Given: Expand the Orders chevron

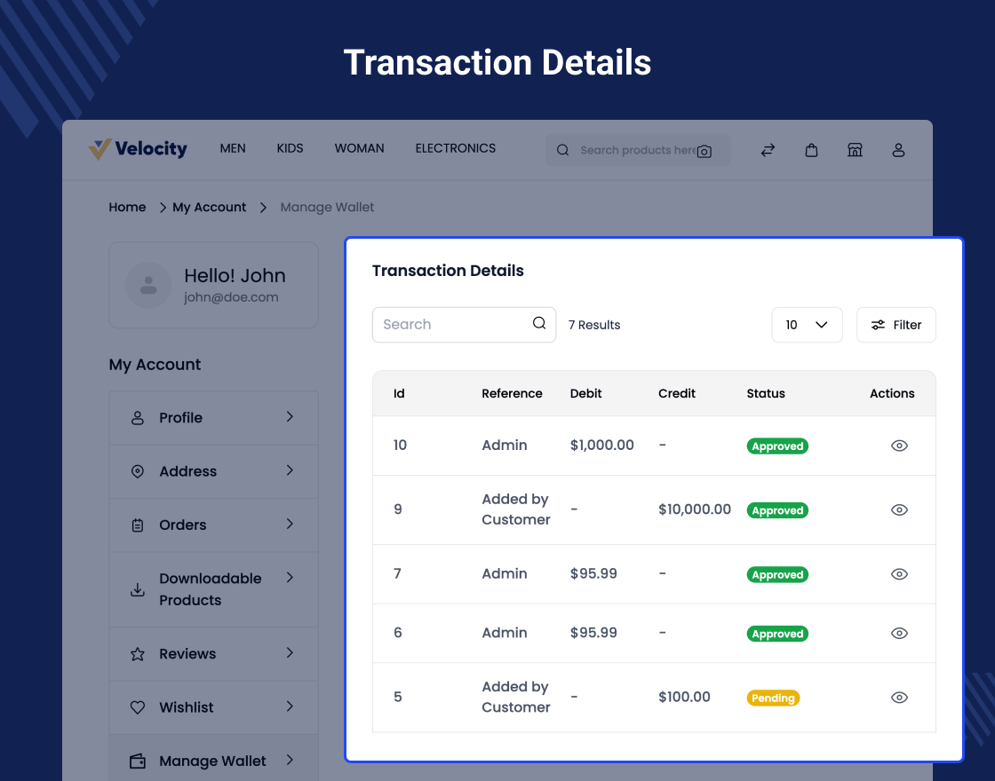Looking at the screenshot, I should pos(290,524).
